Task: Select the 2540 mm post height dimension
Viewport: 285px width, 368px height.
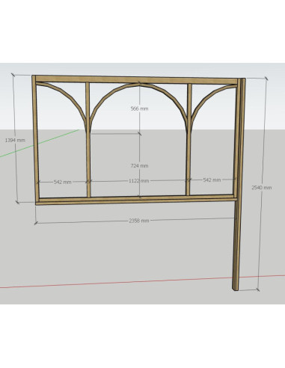Action: point(262,188)
